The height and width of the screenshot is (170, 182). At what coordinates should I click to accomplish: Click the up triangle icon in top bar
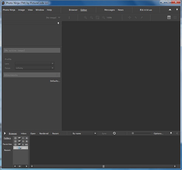[x=170, y=10]
